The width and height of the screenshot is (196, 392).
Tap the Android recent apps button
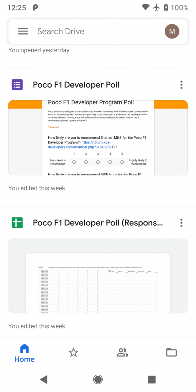coord(152,379)
